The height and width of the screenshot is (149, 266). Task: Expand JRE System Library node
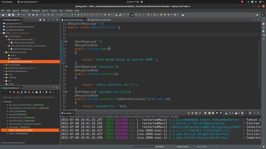[4, 68]
